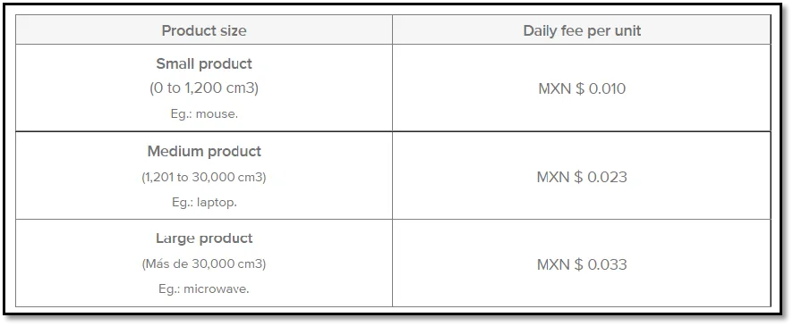The image size is (793, 326).
Task: Click the Eg.: laptop. example text
Action: 204,203
